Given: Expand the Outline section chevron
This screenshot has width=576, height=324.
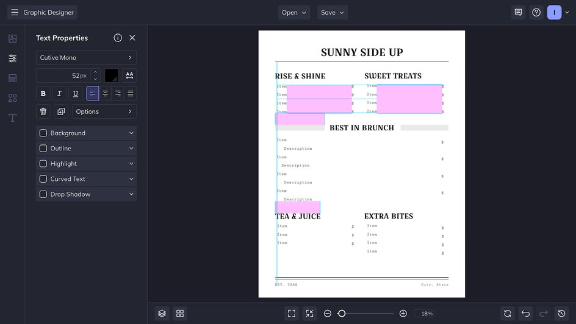Looking at the screenshot, I should tap(131, 149).
